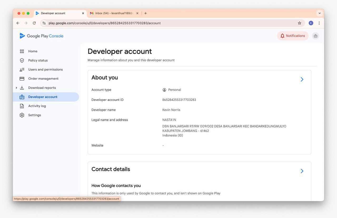Open the Chrome three-dot menu
This screenshot has height=218, width=337.
(319, 23)
